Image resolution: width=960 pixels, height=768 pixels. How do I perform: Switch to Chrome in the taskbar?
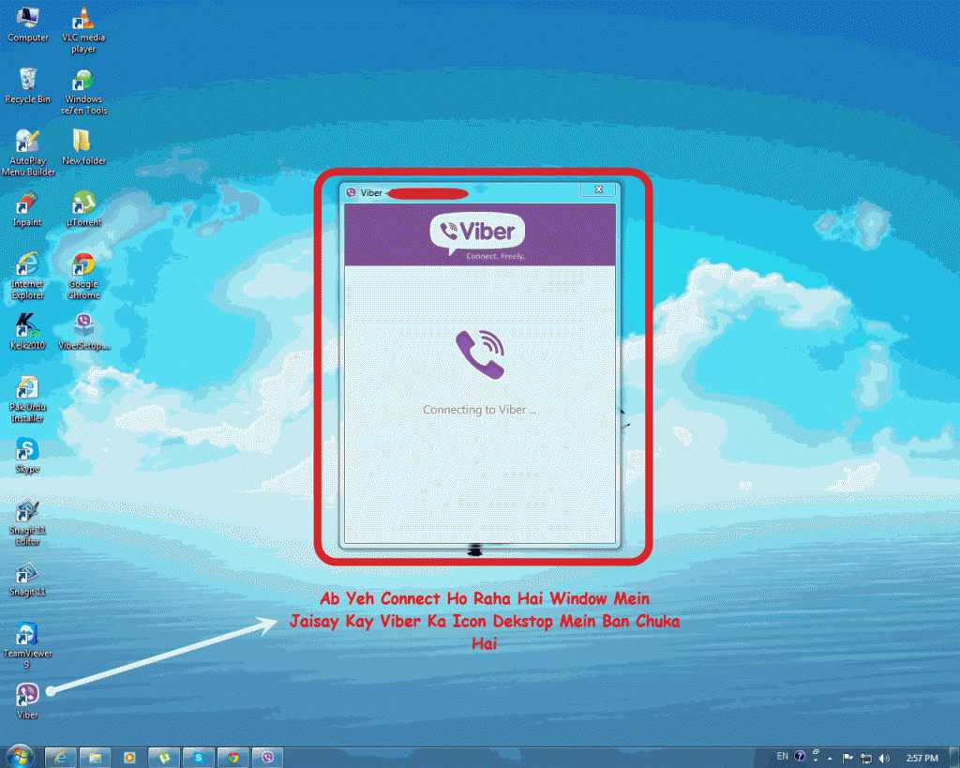click(233, 758)
